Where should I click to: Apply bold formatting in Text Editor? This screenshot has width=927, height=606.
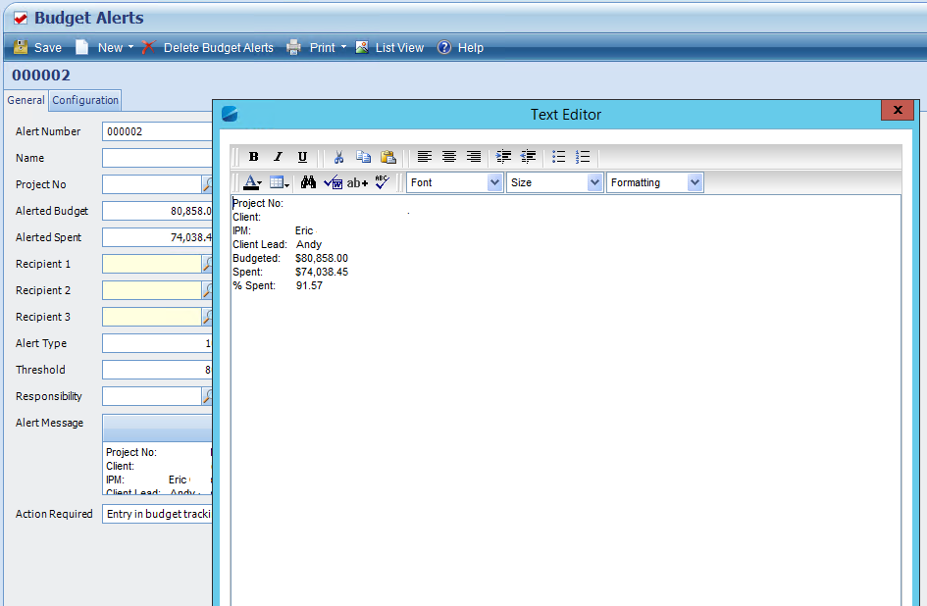254,157
